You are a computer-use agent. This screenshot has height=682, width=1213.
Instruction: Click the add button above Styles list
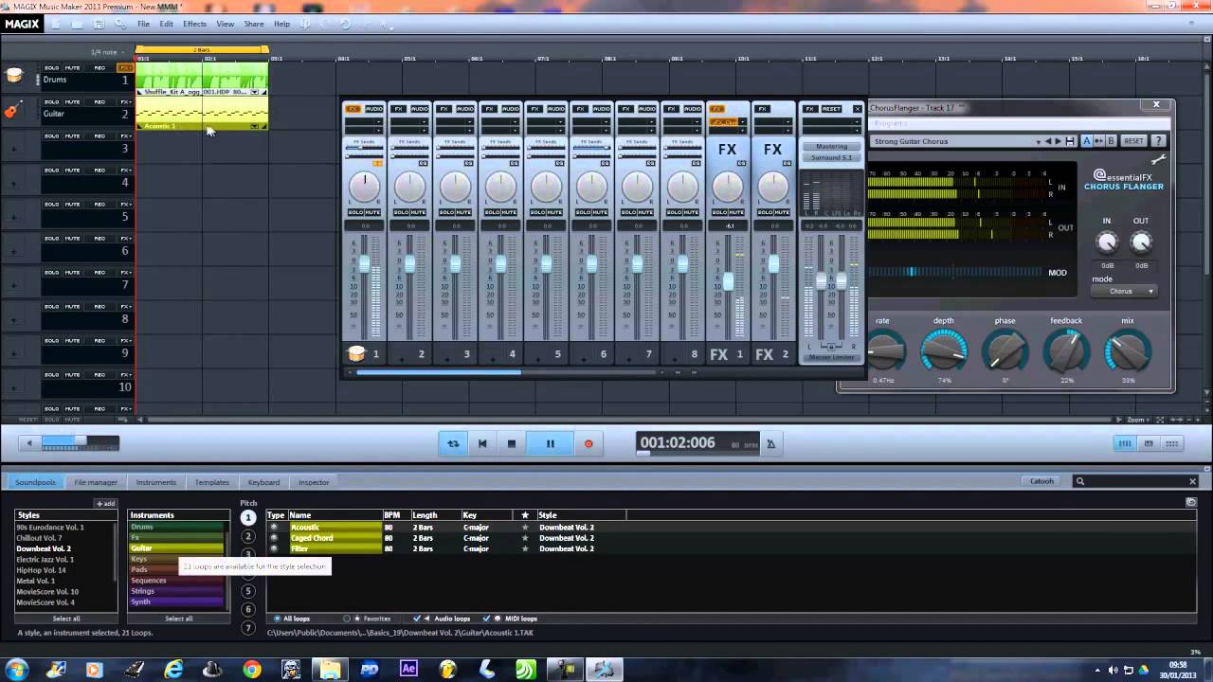(x=105, y=503)
